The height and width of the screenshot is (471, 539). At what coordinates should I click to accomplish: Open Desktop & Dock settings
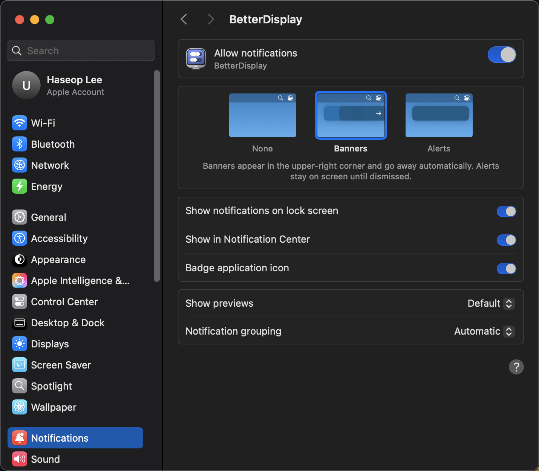tap(75, 323)
